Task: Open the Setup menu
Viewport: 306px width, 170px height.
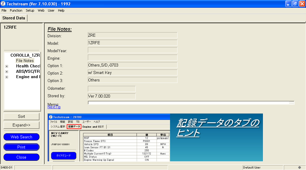Action: 30,10
